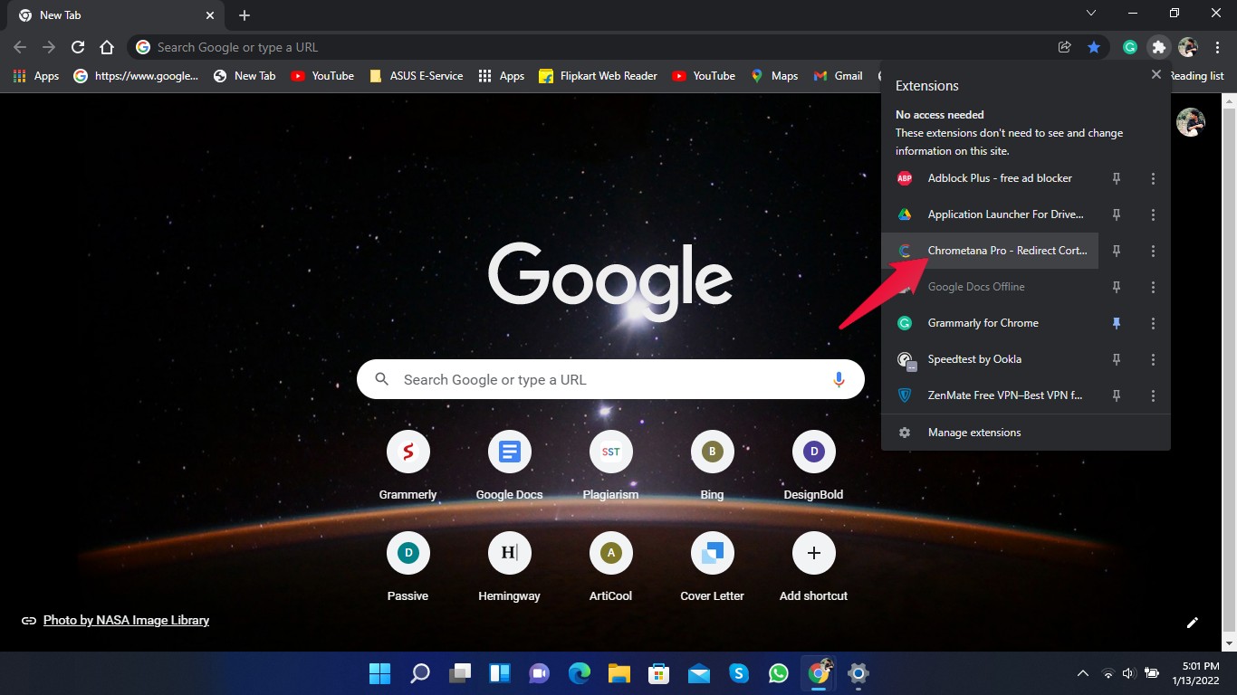Expand the tab search dropdown arrow

click(x=1091, y=14)
